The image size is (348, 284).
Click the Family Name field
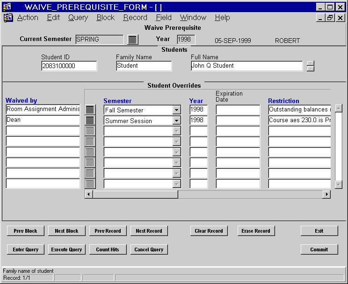coord(144,66)
